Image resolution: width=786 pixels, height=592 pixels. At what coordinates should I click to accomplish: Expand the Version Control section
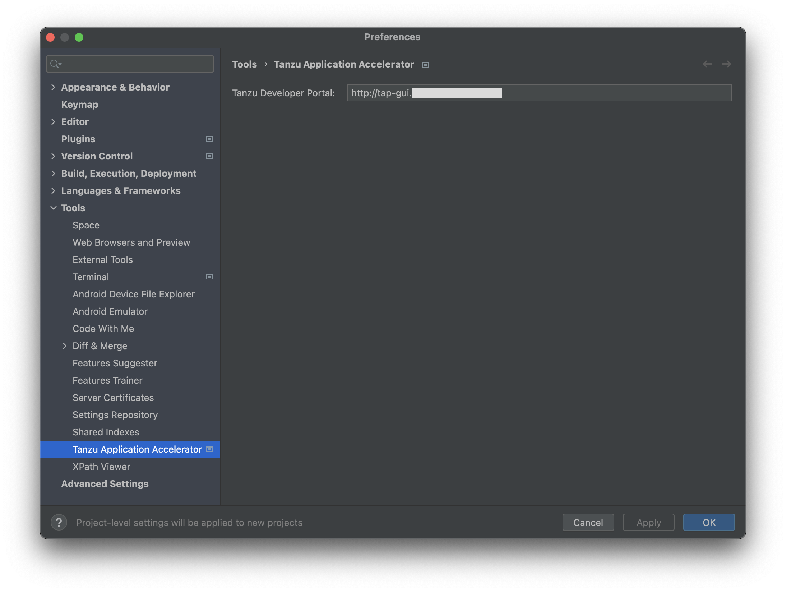(x=53, y=156)
